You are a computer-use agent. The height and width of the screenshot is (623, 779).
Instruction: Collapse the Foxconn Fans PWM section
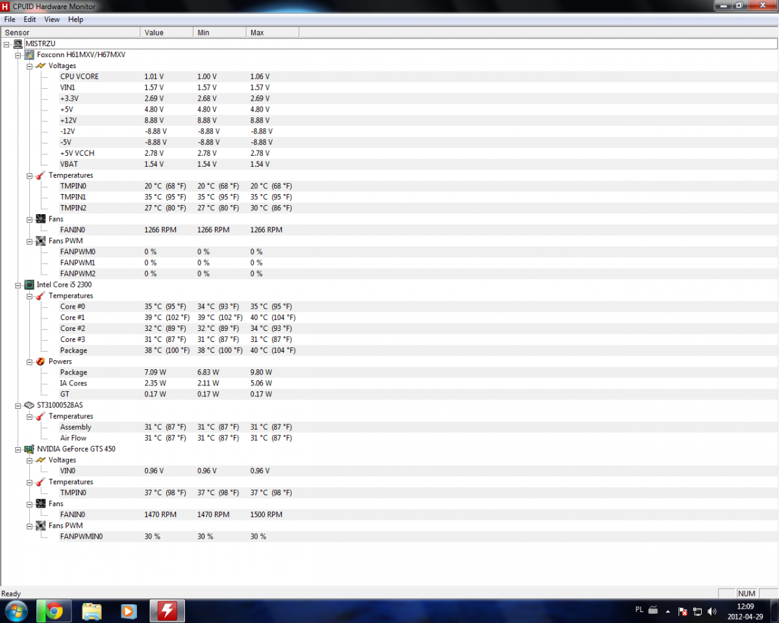coord(30,241)
